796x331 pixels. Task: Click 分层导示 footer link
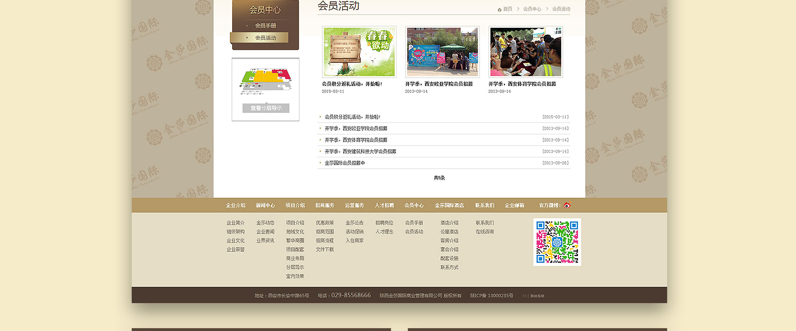coord(295,268)
